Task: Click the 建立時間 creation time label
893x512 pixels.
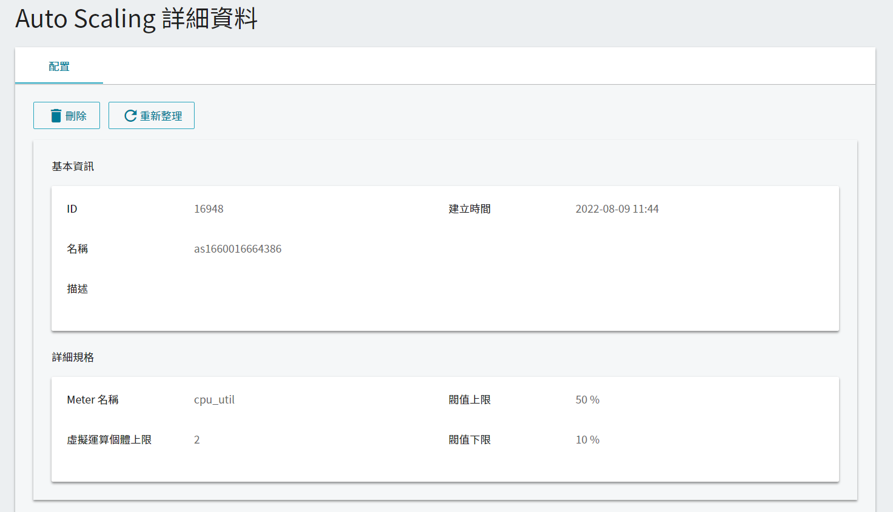Action: pyautogui.click(x=470, y=209)
